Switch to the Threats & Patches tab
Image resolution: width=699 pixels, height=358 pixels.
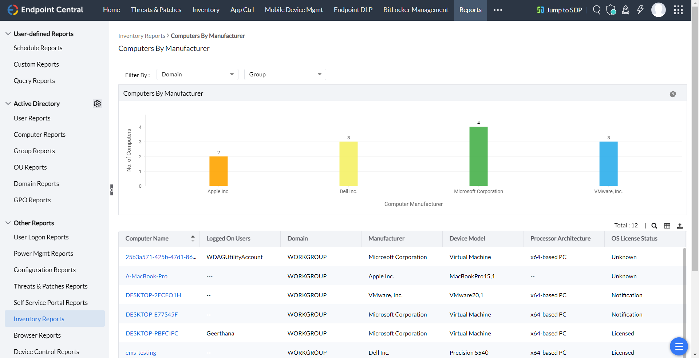[156, 10]
